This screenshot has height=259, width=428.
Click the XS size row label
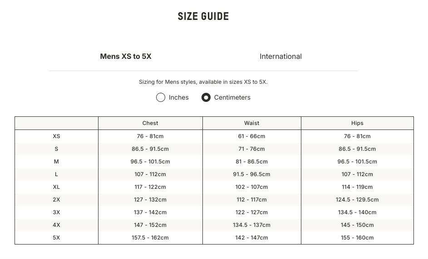pos(56,136)
